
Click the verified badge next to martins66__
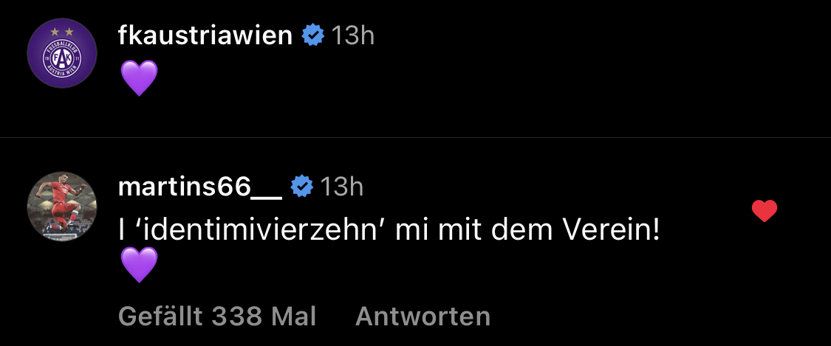(301, 187)
